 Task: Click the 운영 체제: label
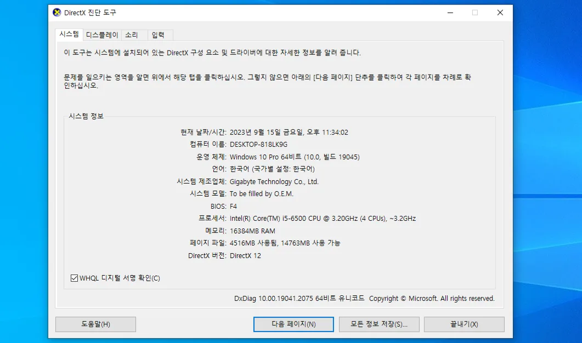(x=211, y=157)
